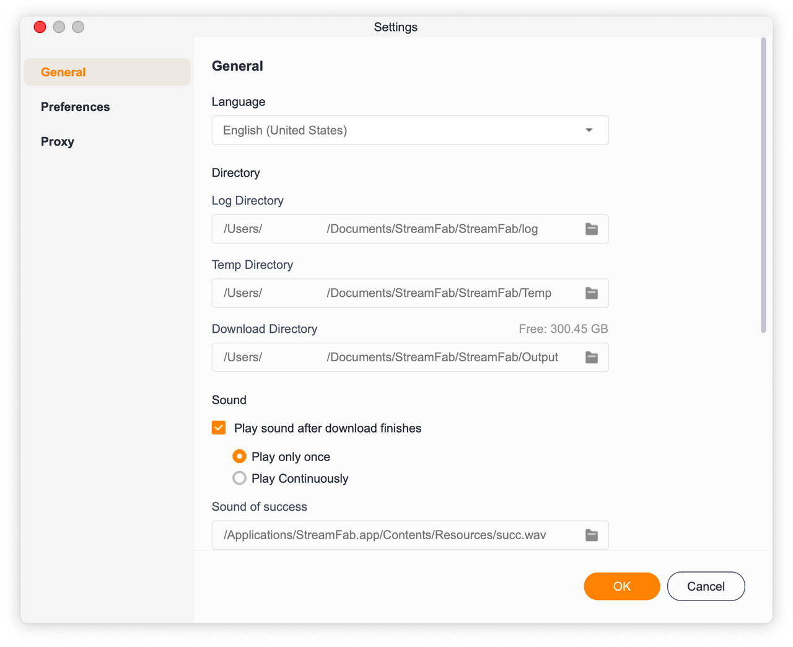Open the Language dropdown menu
793x647 pixels.
[x=410, y=130]
